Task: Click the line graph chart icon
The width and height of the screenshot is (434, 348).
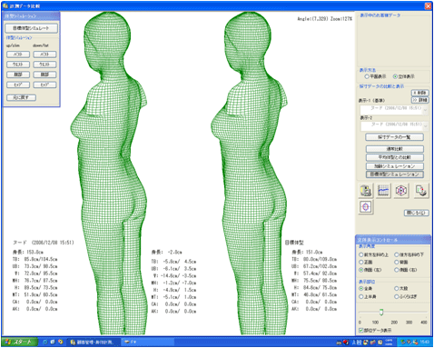Action: point(383,191)
